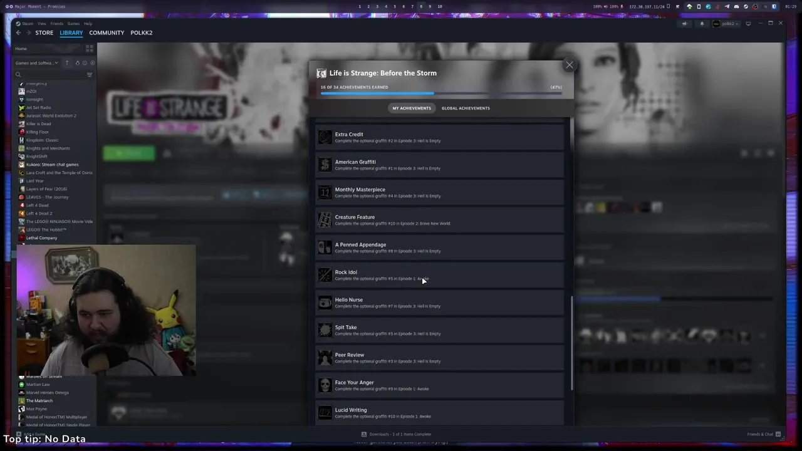
Task: Select Lethal Company in library
Action: (41, 238)
